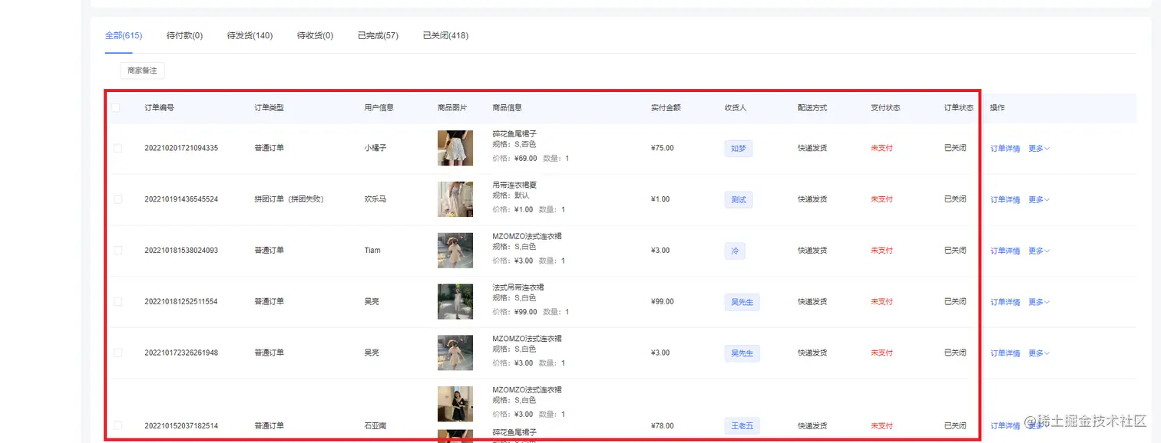
Task: Click product thumbnail for order 202210172326261948
Action: click(455, 353)
